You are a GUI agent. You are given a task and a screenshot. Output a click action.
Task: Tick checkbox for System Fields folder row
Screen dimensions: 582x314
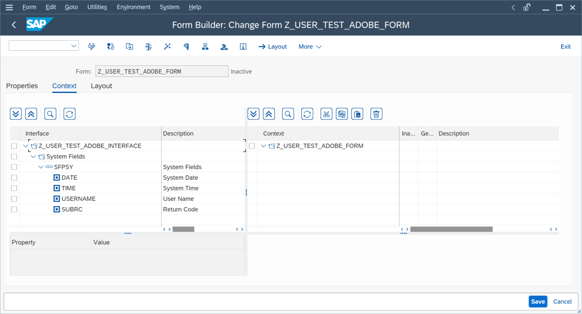(14, 157)
